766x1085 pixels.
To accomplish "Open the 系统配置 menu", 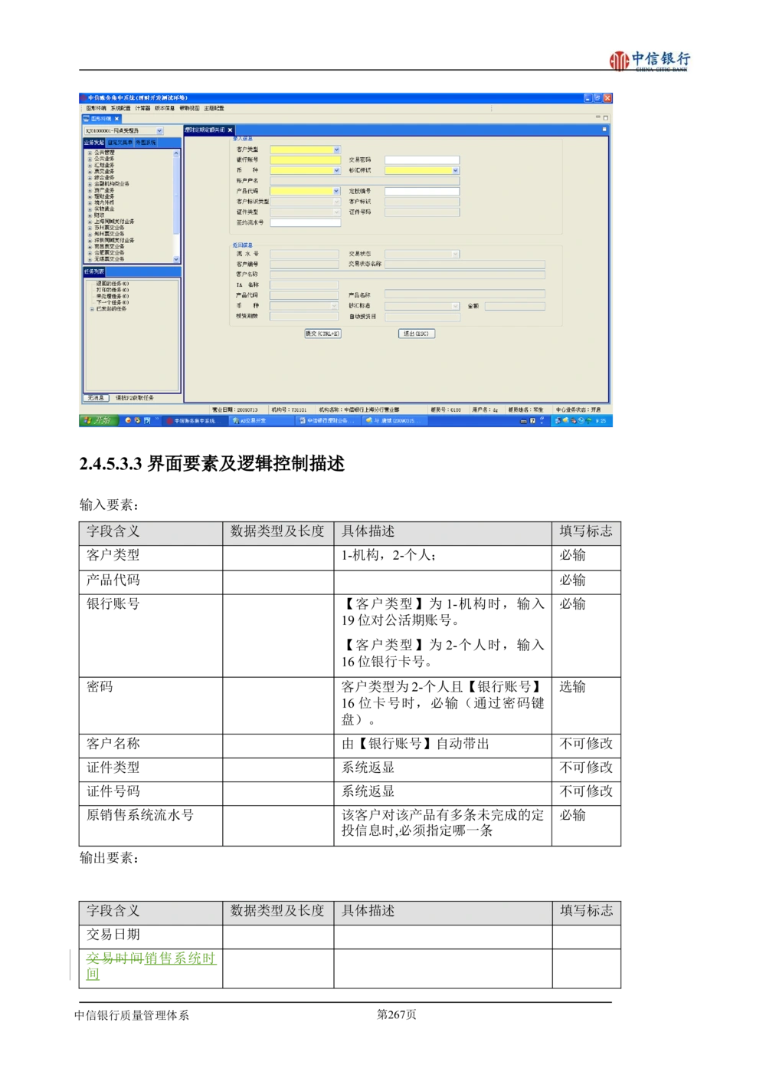I will click(x=121, y=108).
